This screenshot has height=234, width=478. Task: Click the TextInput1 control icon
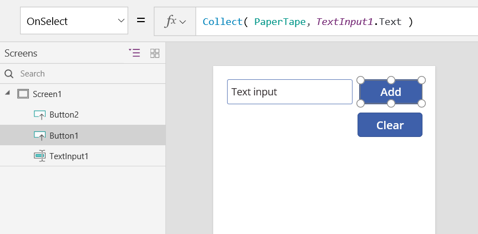coord(39,156)
